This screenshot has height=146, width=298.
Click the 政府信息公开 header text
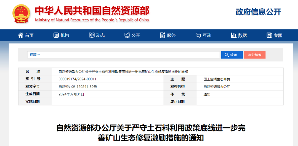click(x=258, y=12)
